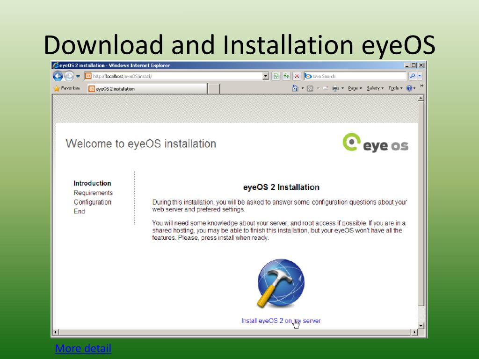
Task: Close the Internet Explorer window
Action: pos(421,65)
